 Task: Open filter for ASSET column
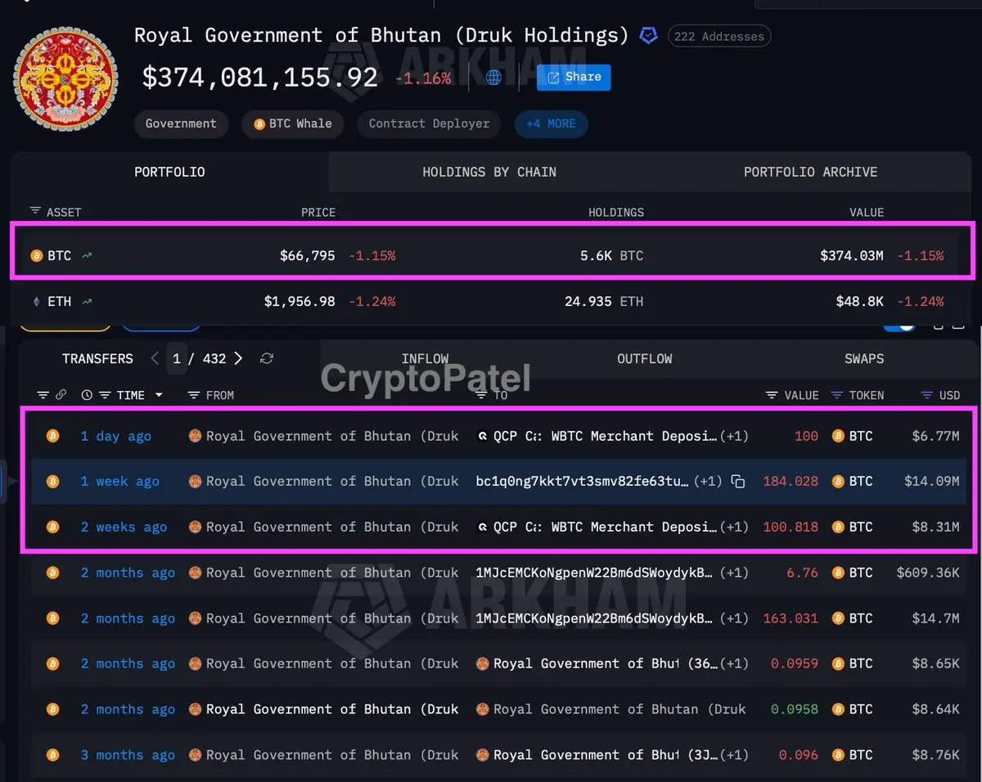point(35,211)
